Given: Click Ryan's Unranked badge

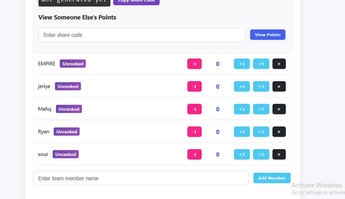Looking at the screenshot, I should (x=67, y=132).
